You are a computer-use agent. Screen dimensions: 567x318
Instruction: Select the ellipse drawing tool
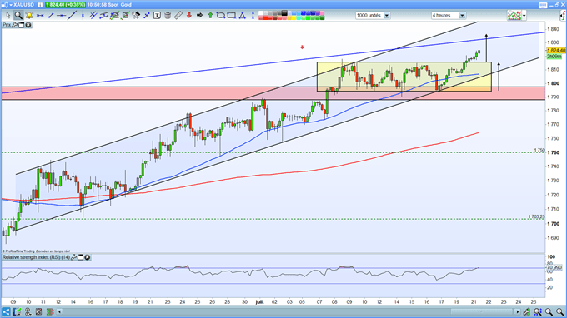[221, 16]
